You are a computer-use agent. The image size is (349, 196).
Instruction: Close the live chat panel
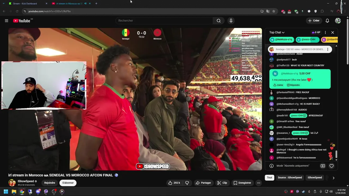point(333,32)
